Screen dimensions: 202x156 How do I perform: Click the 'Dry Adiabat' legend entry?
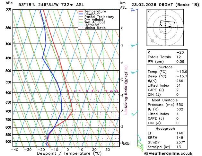coord(94,20)
